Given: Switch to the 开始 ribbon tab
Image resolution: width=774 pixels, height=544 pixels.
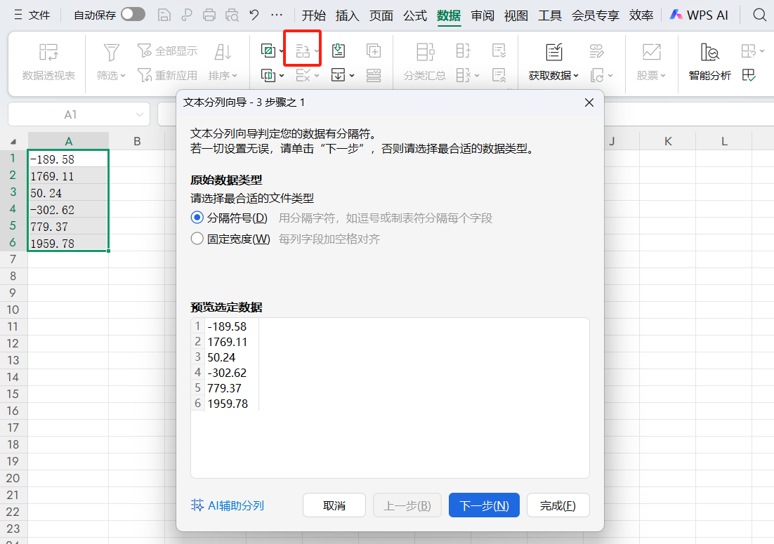Looking at the screenshot, I should pyautogui.click(x=315, y=14).
